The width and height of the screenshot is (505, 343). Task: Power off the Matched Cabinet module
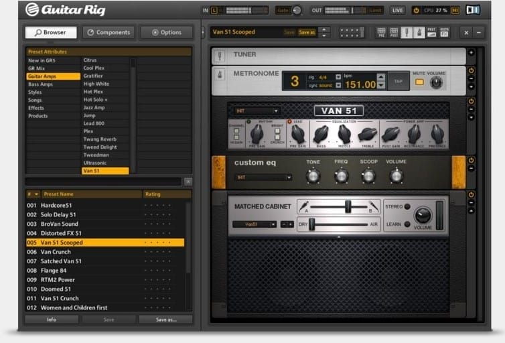click(x=472, y=194)
